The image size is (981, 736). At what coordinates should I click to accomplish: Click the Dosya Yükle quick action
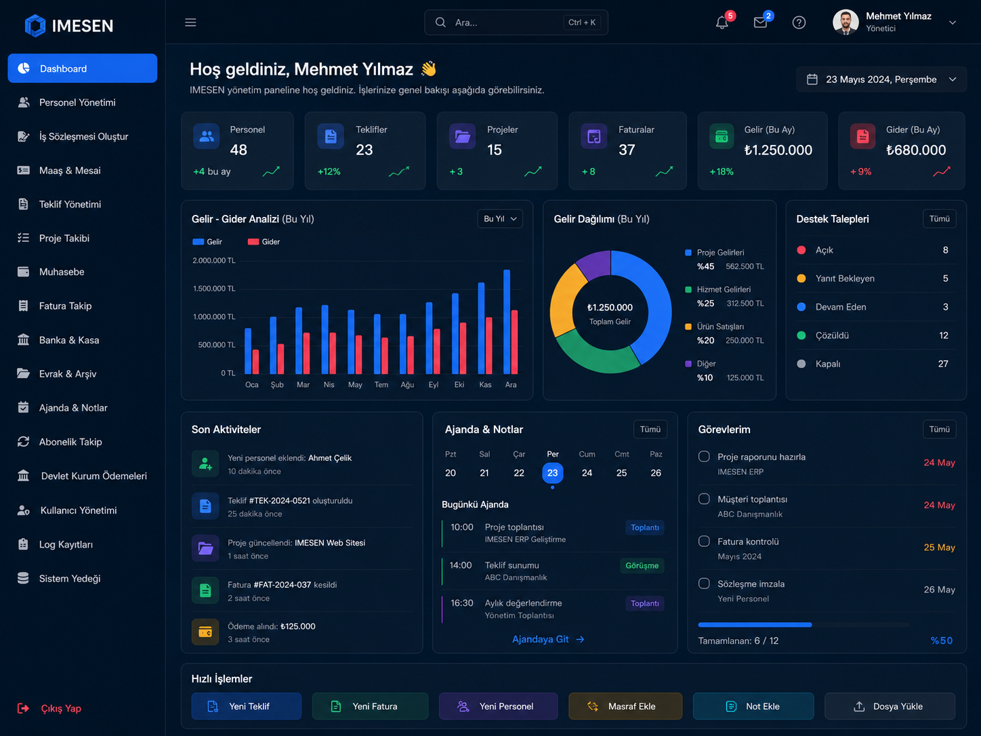click(890, 706)
